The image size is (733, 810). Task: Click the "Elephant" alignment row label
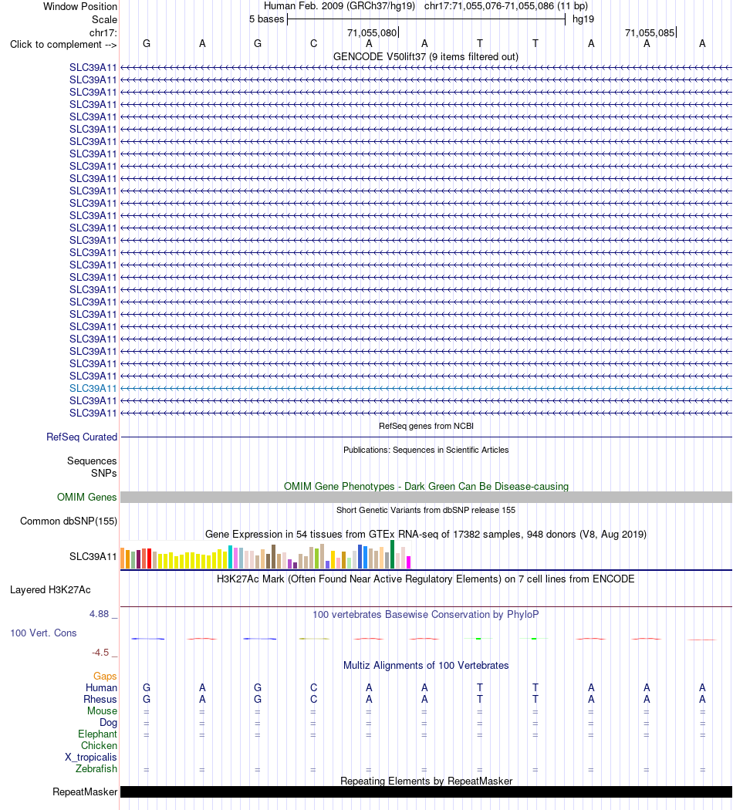(x=98, y=734)
